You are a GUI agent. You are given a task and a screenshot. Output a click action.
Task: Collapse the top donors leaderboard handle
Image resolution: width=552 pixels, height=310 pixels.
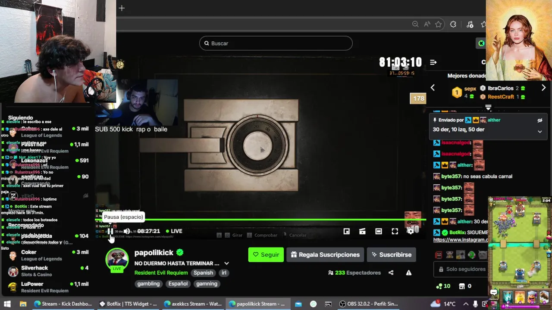point(488,107)
